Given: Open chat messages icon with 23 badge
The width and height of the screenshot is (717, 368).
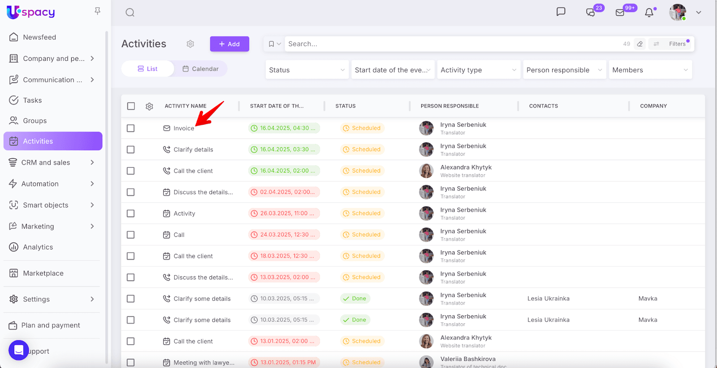Looking at the screenshot, I should [x=591, y=13].
